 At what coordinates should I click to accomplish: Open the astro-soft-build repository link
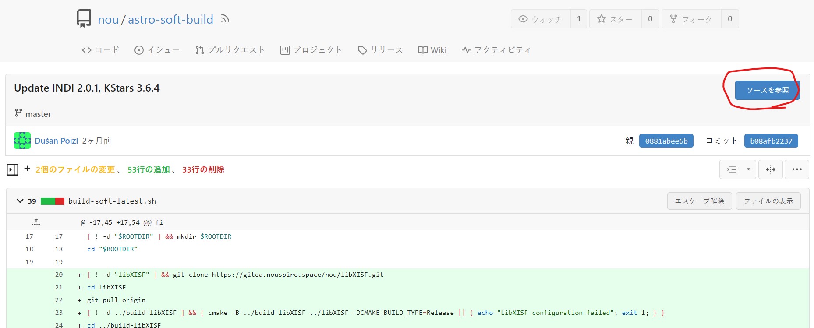coord(170,20)
